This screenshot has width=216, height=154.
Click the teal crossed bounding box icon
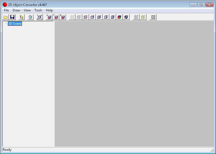(x=136, y=17)
